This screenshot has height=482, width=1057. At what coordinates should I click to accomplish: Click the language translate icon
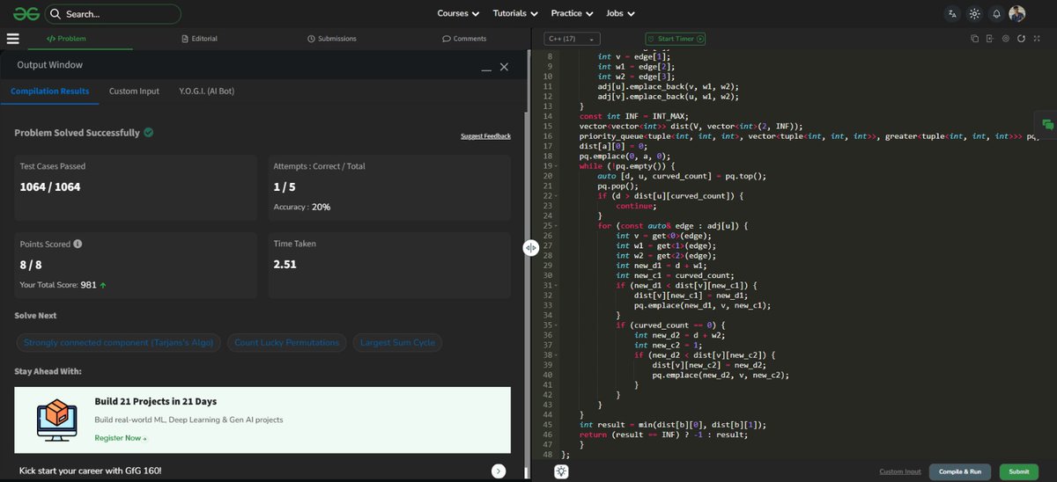(x=952, y=13)
